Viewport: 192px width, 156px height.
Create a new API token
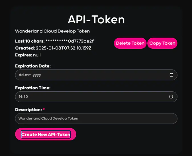[x=46, y=134]
